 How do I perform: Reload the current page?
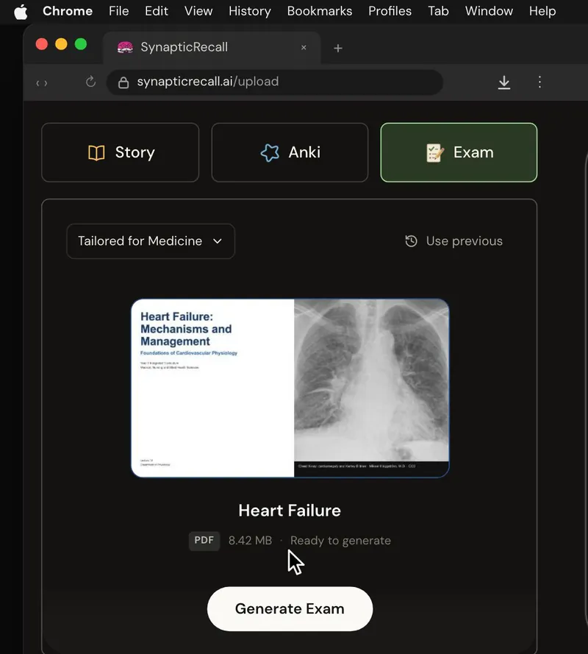90,82
